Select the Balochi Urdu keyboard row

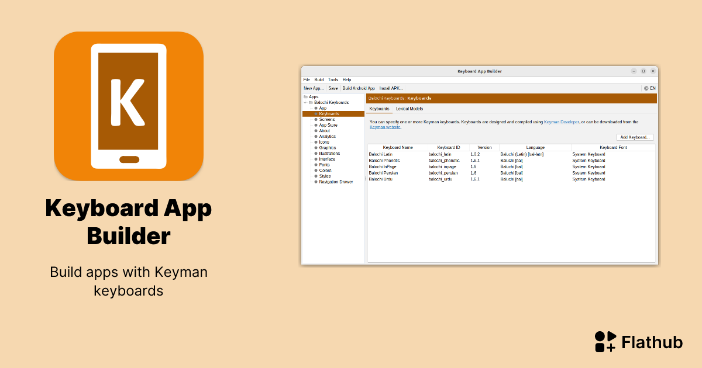tap(380, 179)
